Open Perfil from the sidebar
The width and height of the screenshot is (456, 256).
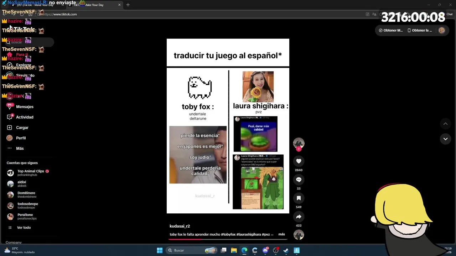(x=16, y=138)
